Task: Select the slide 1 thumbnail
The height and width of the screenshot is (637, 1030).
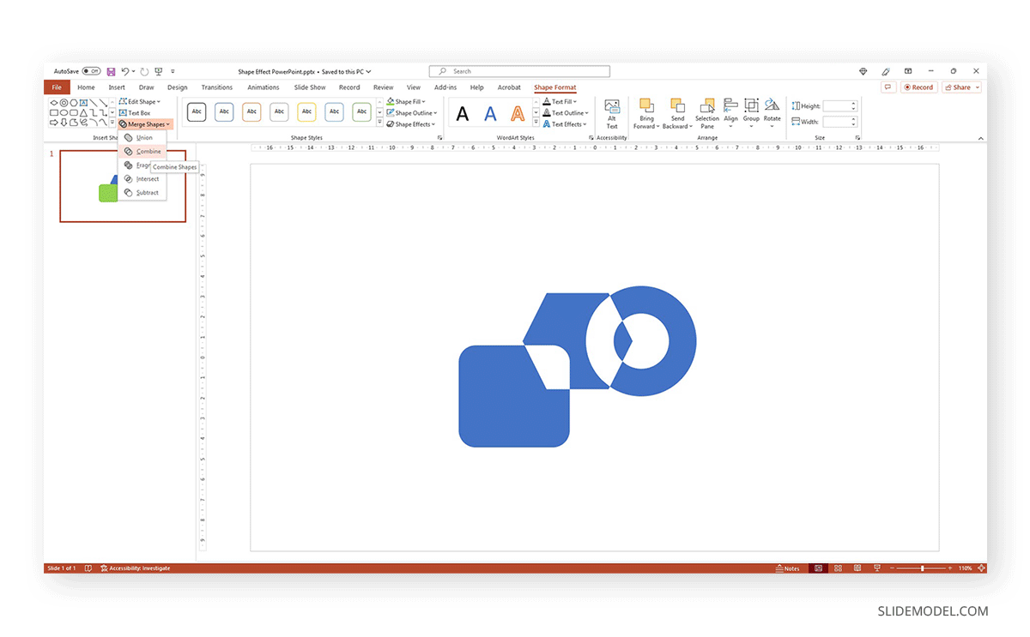Action: point(122,185)
